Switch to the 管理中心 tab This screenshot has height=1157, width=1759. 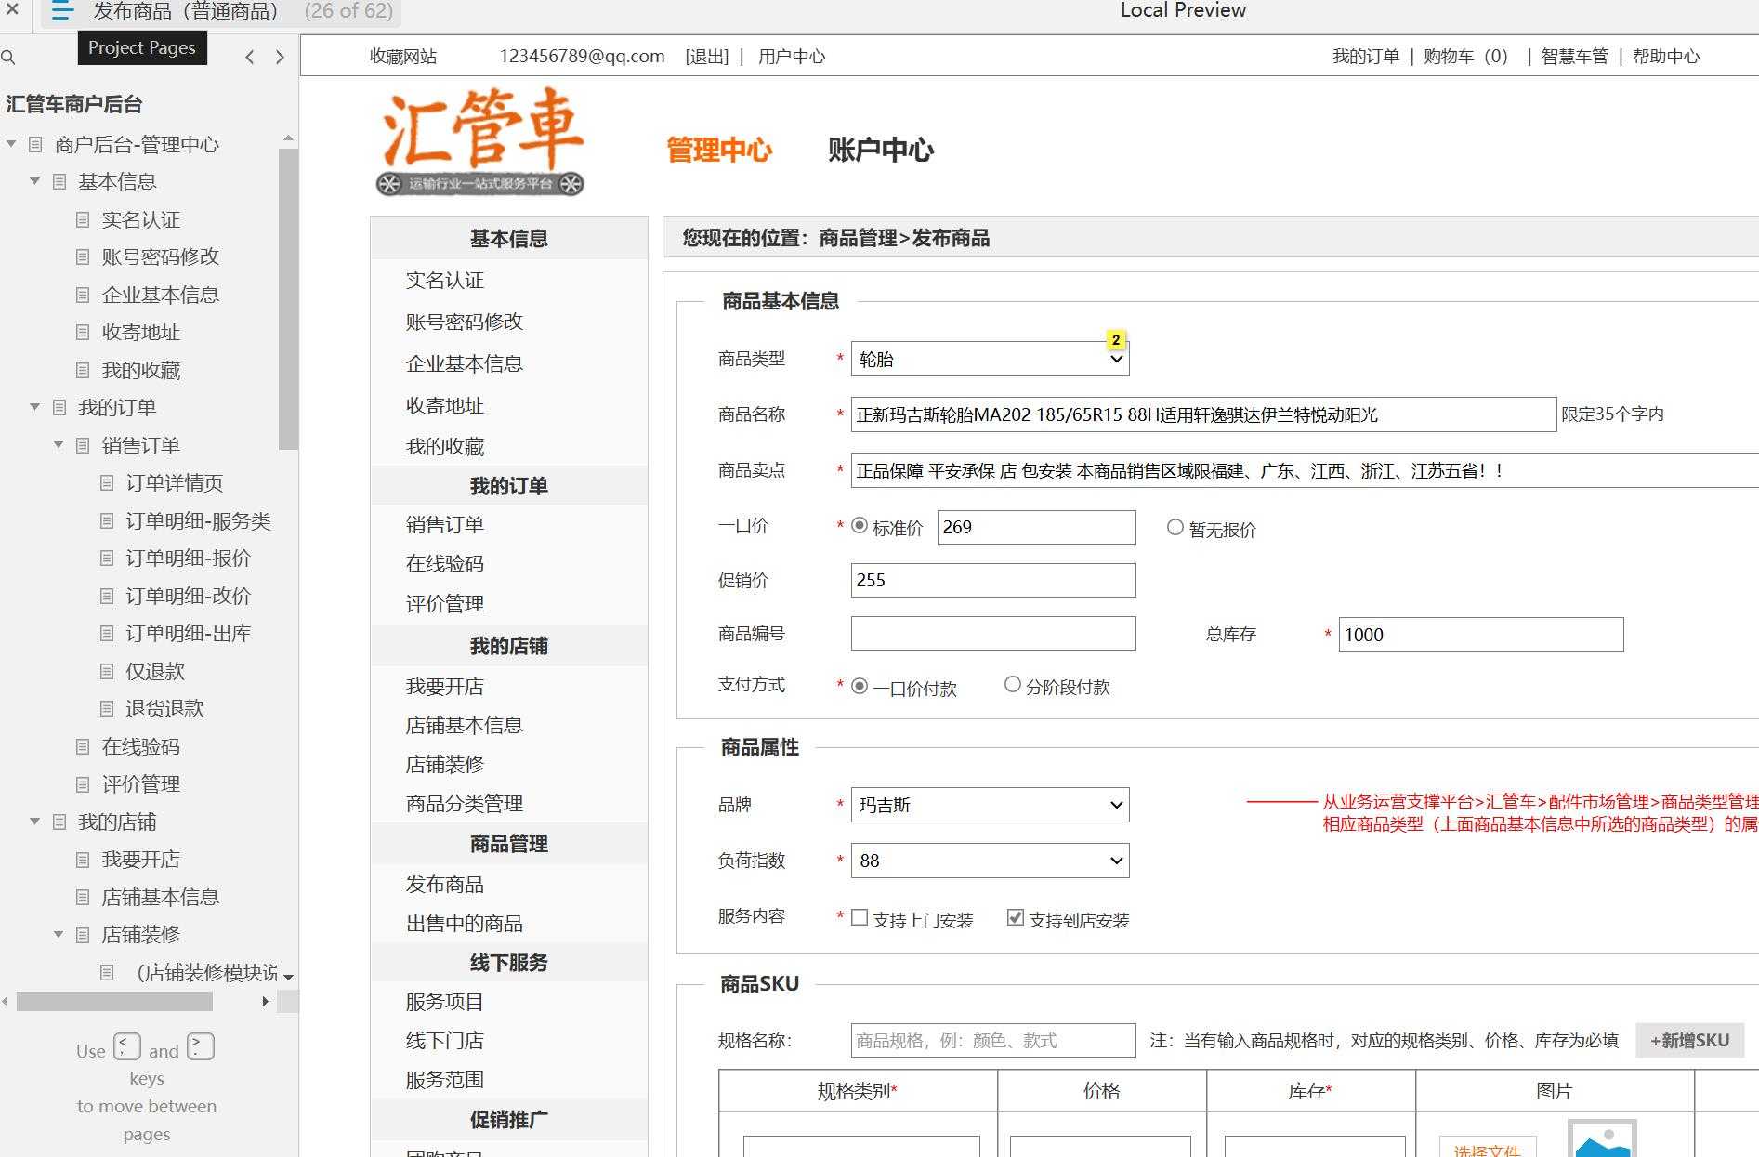(x=719, y=150)
